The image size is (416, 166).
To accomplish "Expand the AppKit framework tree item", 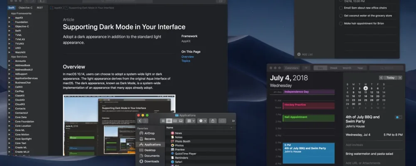I will (x=9, y=18).
